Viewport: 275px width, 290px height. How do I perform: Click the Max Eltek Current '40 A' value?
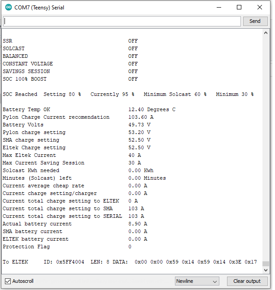click(x=135, y=155)
